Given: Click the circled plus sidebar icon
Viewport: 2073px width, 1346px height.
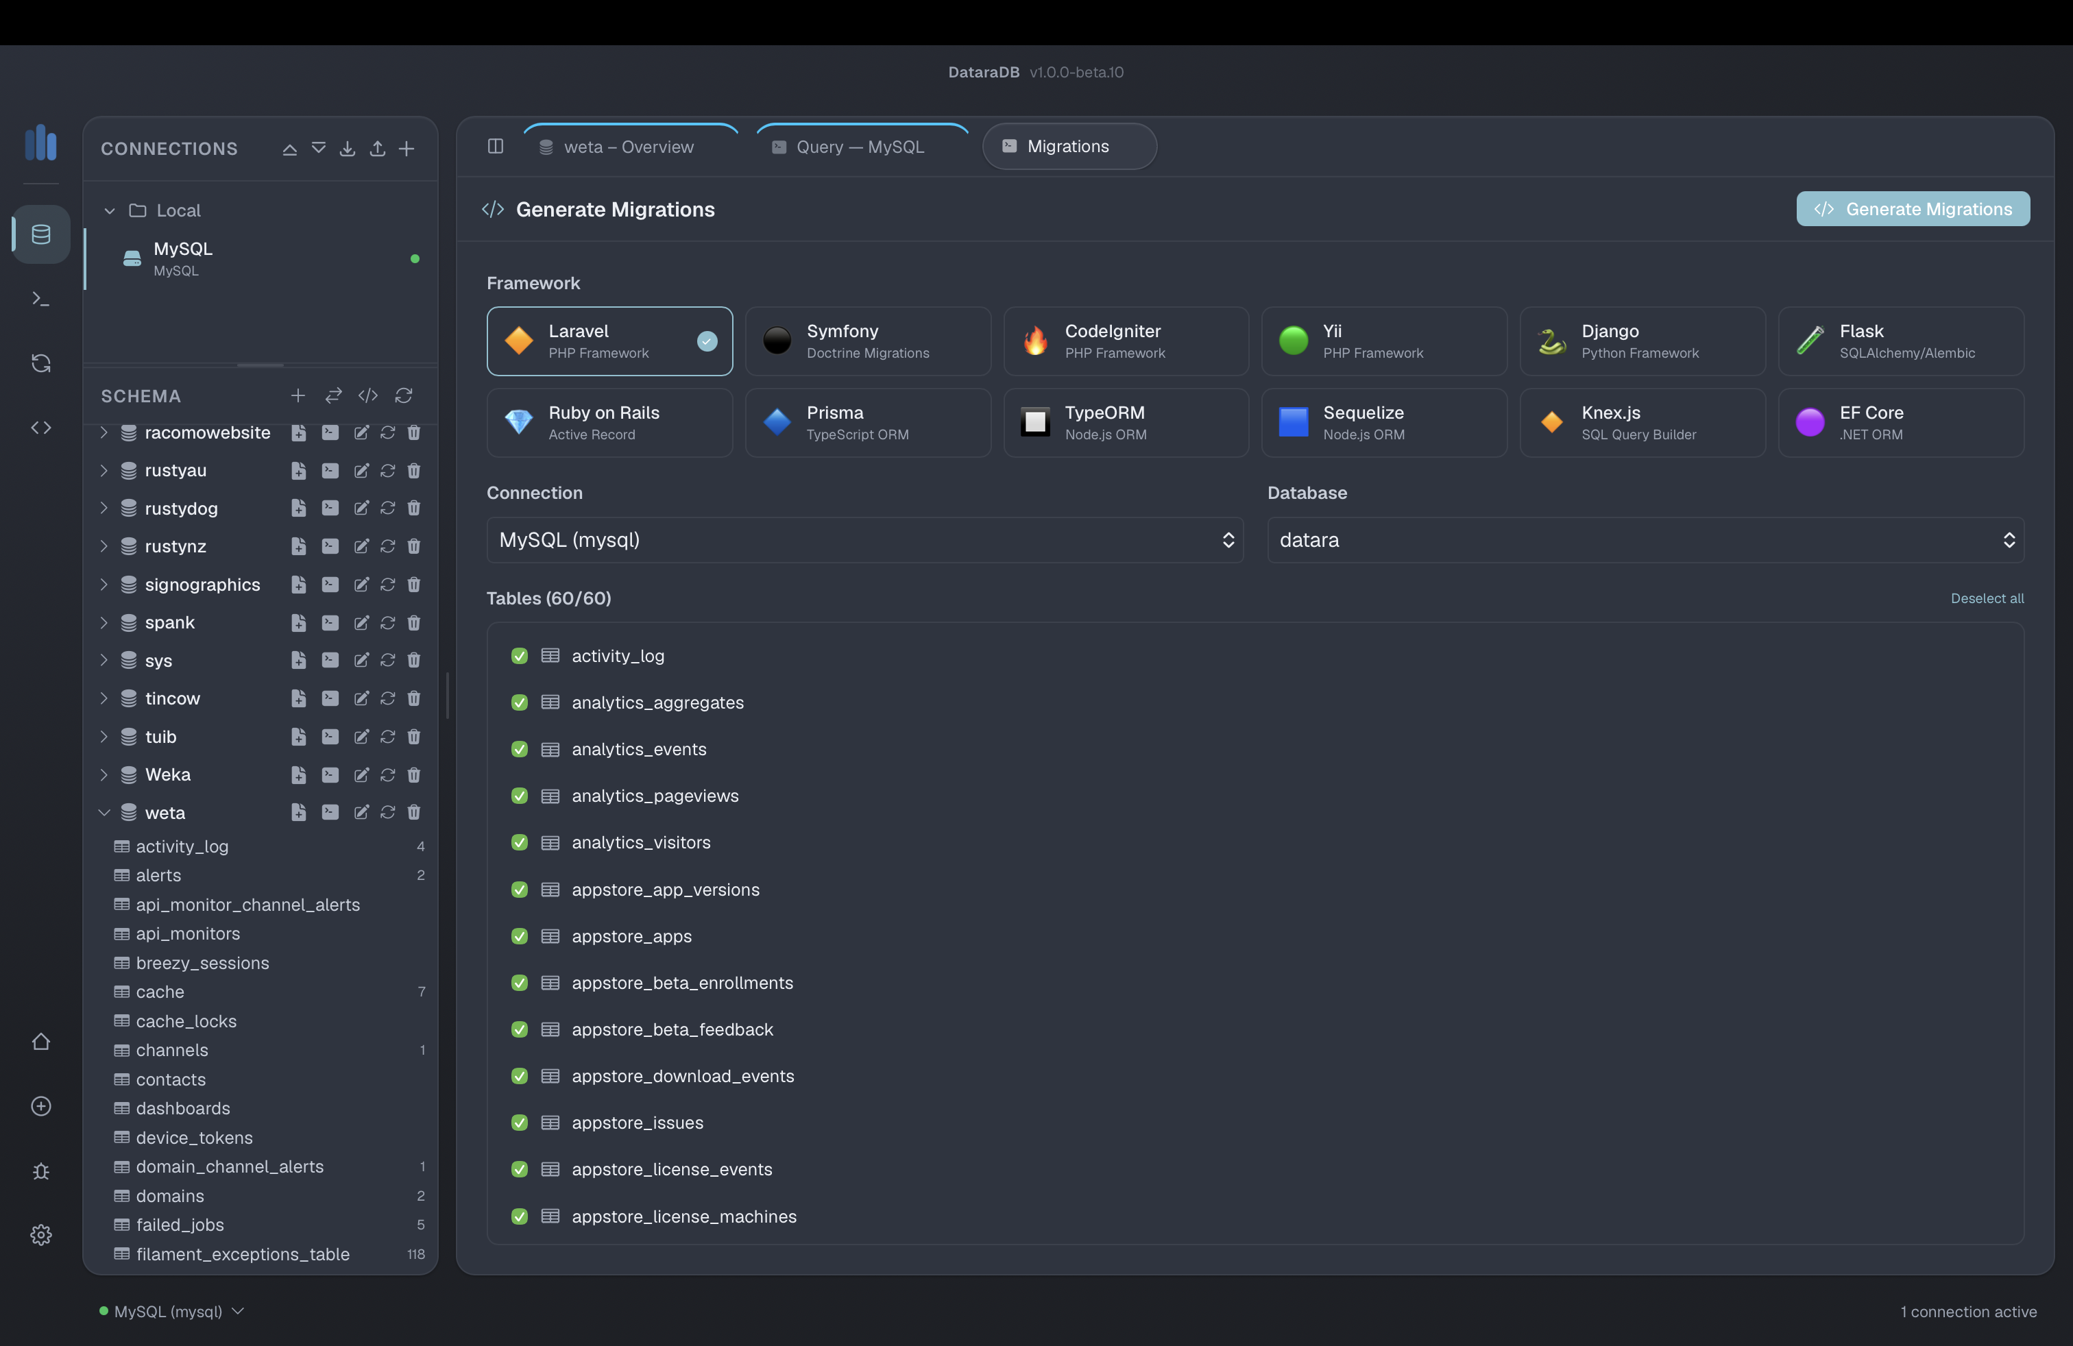Looking at the screenshot, I should coord(41,1105).
